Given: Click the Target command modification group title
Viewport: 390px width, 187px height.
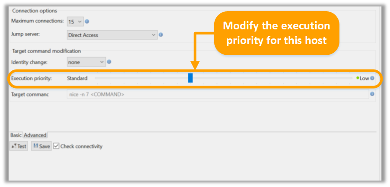Looking at the screenshot, I should 47,51.
